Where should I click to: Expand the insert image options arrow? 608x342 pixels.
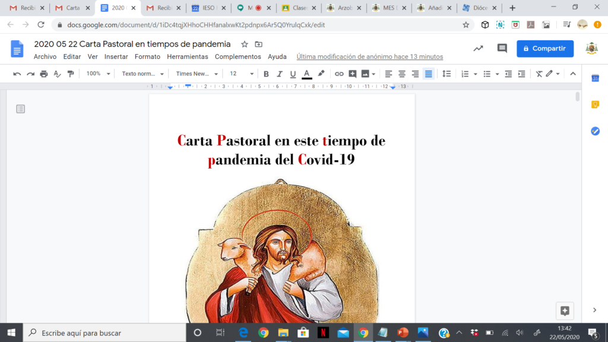tap(373, 74)
